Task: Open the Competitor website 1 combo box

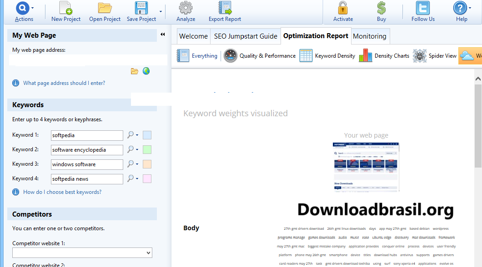Action: coord(82,253)
